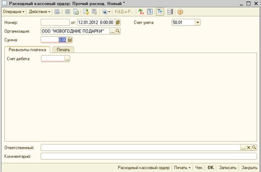Close window with title bar X
Viewport: 261px width, 172px height.
click(256, 3)
